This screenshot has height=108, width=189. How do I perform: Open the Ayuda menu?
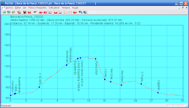pyautogui.click(x=75, y=8)
